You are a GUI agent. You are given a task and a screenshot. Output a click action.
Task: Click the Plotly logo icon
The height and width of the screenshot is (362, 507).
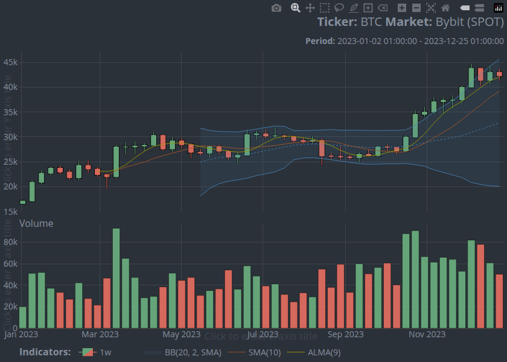499,8
